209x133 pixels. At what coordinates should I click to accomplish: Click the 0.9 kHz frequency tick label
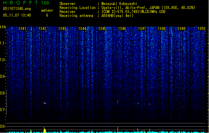tap(3, 76)
